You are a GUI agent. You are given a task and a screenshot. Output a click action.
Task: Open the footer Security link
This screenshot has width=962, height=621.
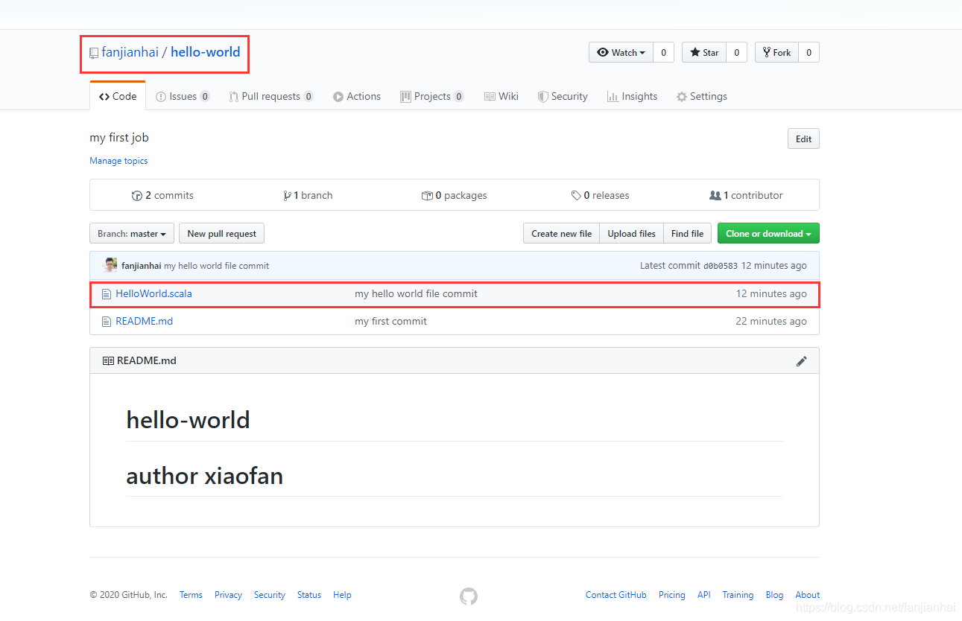(x=269, y=595)
